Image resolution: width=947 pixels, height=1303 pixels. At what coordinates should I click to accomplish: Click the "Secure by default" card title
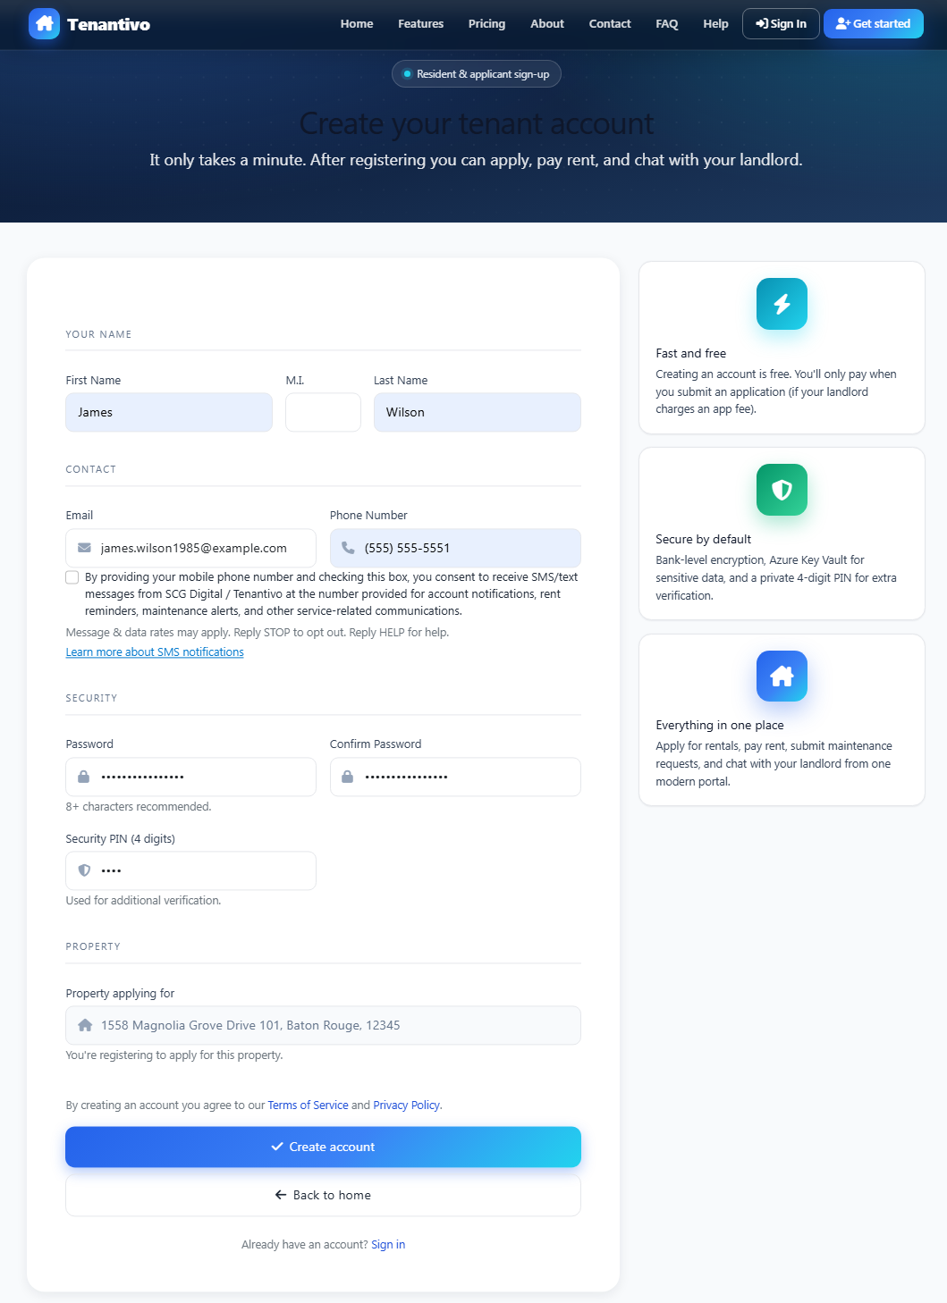coord(703,540)
